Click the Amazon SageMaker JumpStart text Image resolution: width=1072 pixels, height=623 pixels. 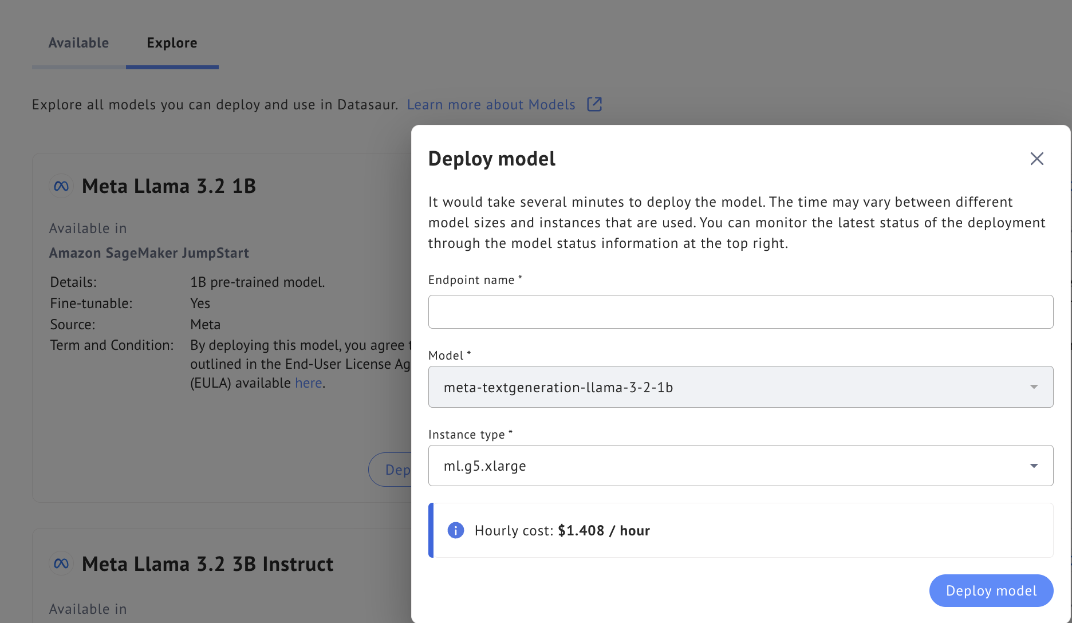point(149,253)
